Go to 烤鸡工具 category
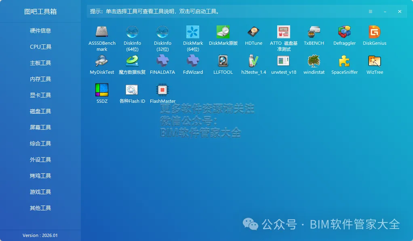This screenshot has height=241, width=413. pos(40,176)
